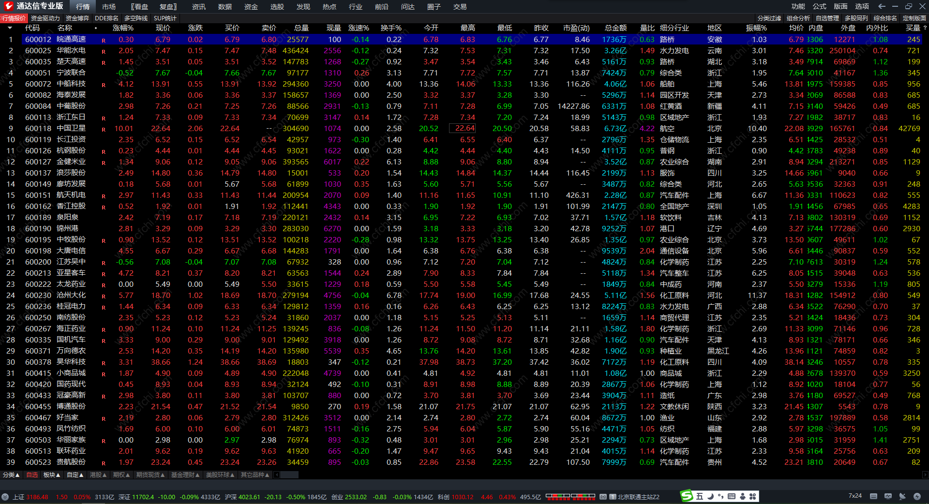Expand the 美股环球 tab menu

tap(220, 475)
